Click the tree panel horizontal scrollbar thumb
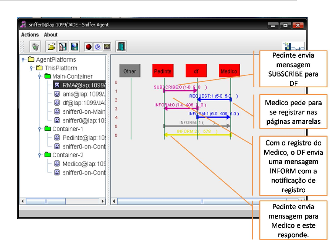 coord(46,201)
